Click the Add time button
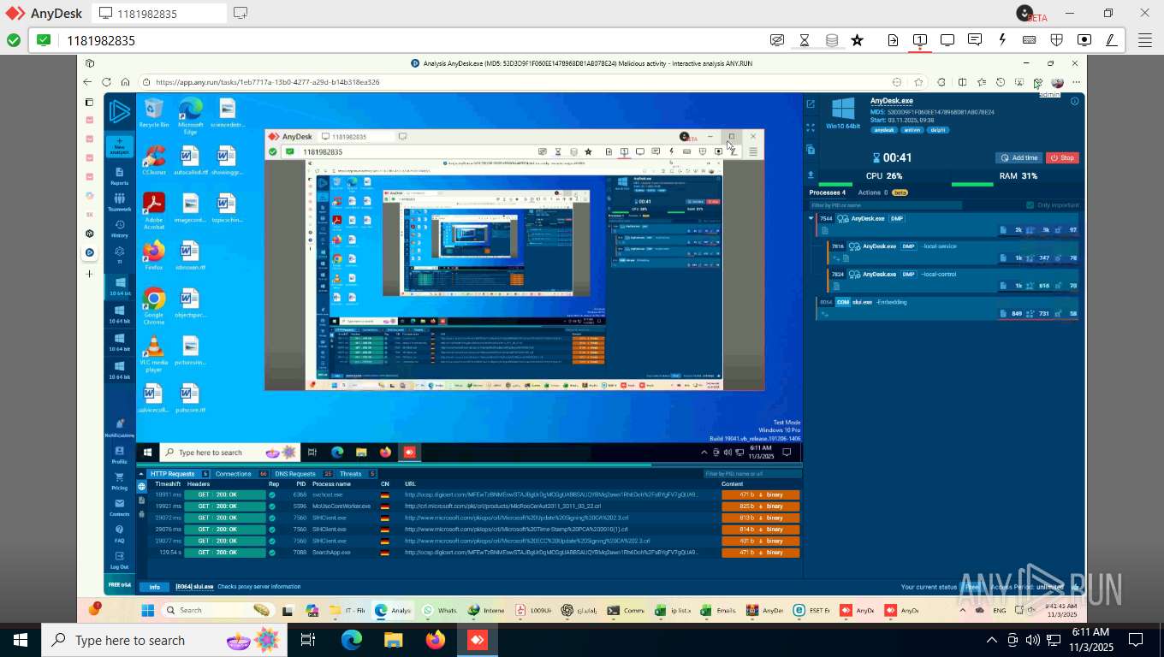The width and height of the screenshot is (1164, 657). pyautogui.click(x=1018, y=157)
